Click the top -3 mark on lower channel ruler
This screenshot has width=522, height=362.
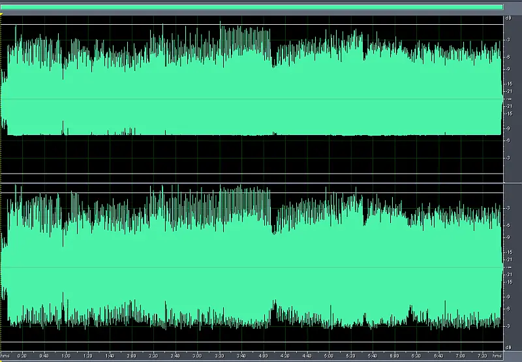[x=508, y=208]
